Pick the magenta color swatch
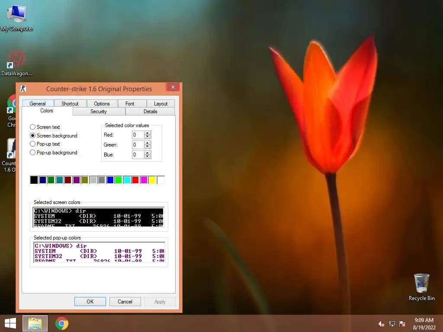 click(x=144, y=180)
